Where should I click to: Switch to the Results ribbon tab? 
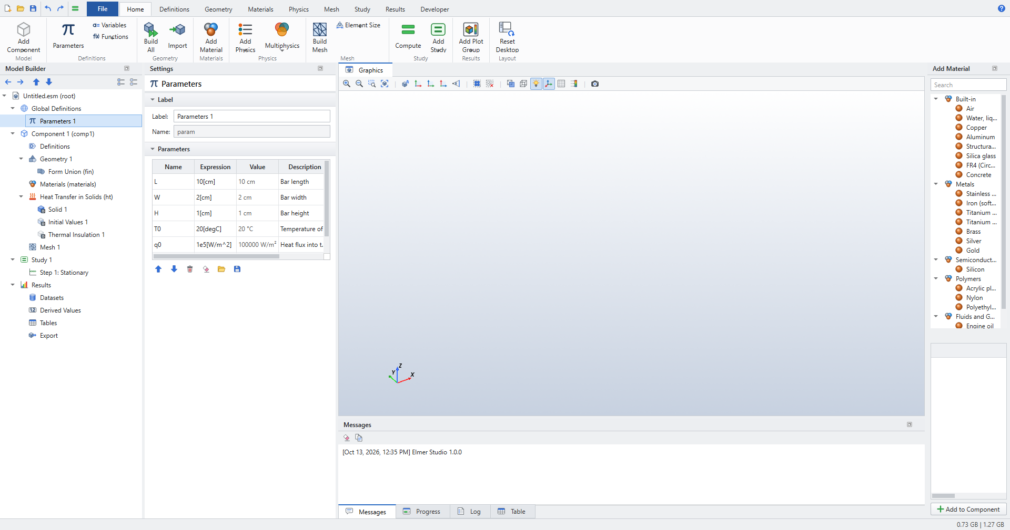coord(395,9)
